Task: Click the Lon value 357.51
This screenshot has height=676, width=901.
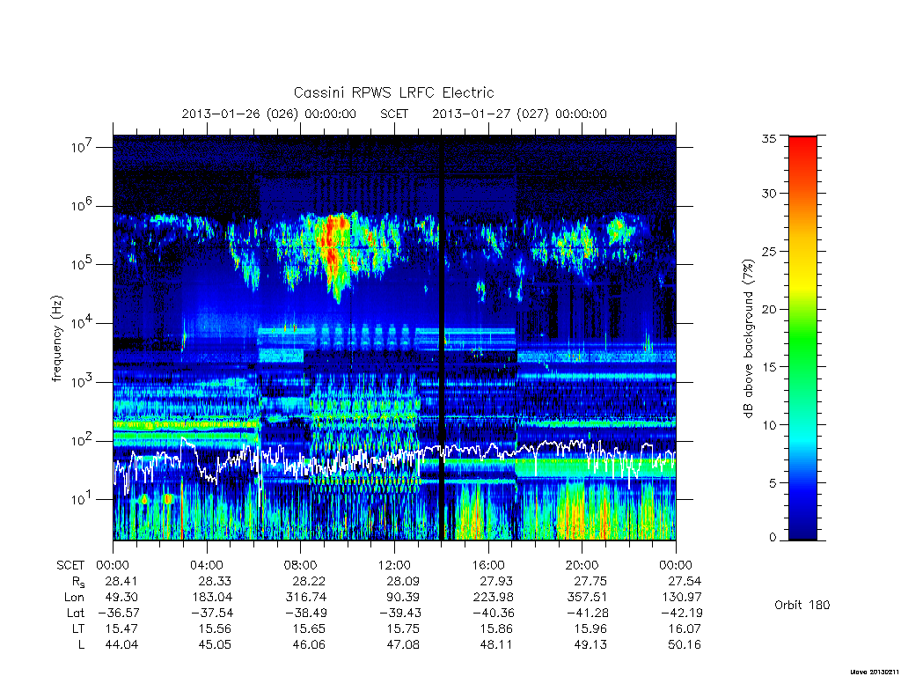Action: 587,598
